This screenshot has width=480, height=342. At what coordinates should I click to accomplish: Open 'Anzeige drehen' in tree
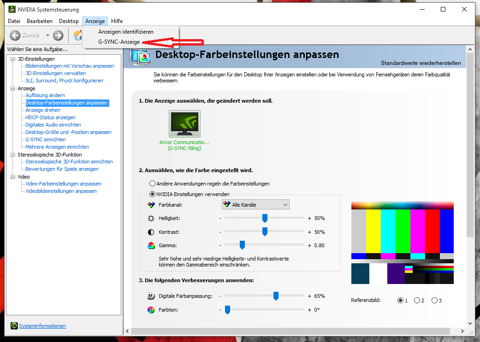tap(43, 110)
